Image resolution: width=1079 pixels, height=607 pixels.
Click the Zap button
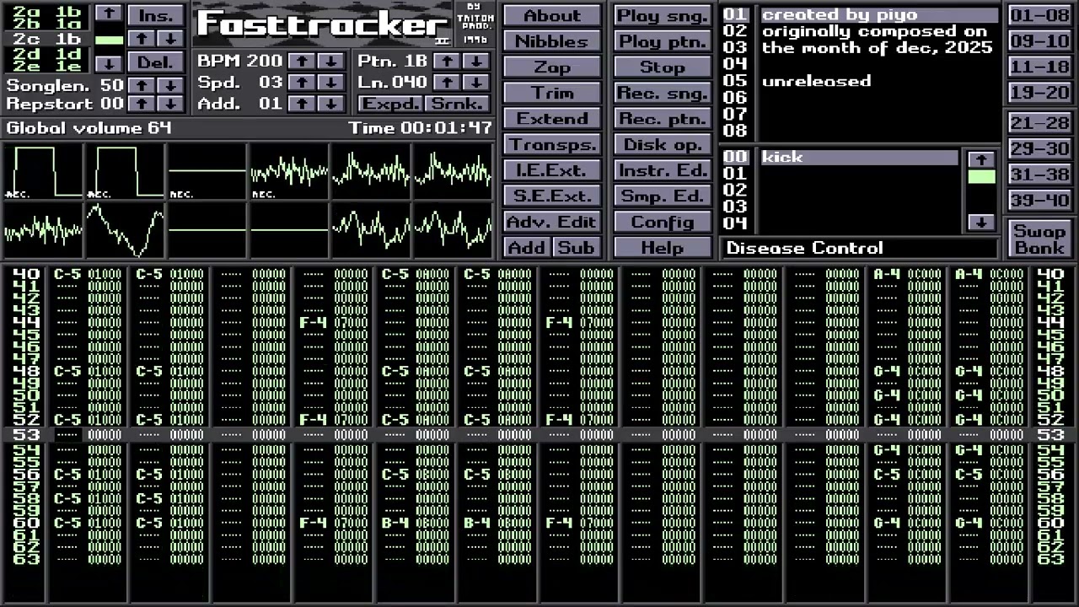tap(552, 67)
